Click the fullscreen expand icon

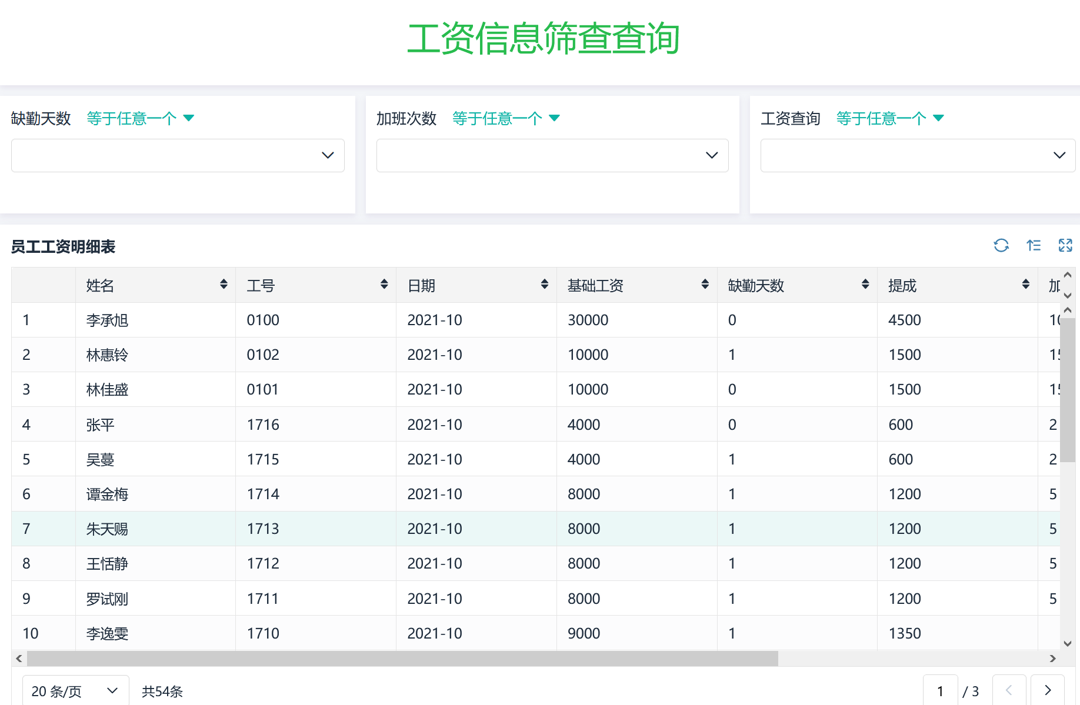pyautogui.click(x=1065, y=245)
